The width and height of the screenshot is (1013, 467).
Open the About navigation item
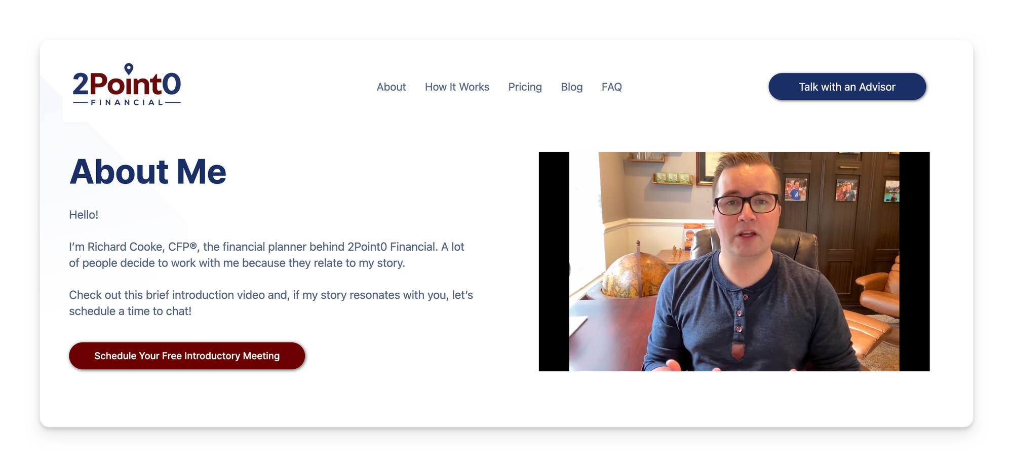click(x=391, y=87)
